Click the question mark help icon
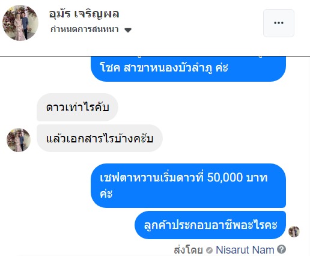 [x=281, y=249]
